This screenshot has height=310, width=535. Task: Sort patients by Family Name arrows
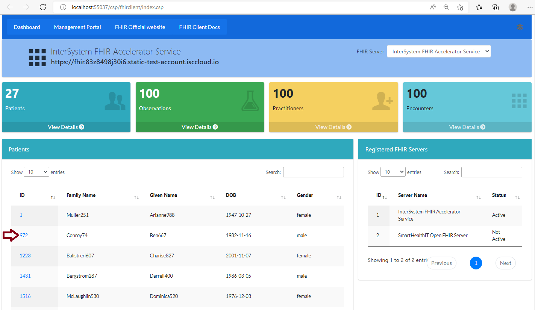tap(136, 197)
